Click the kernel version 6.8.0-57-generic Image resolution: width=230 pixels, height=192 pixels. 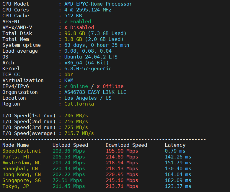[x=88, y=69]
